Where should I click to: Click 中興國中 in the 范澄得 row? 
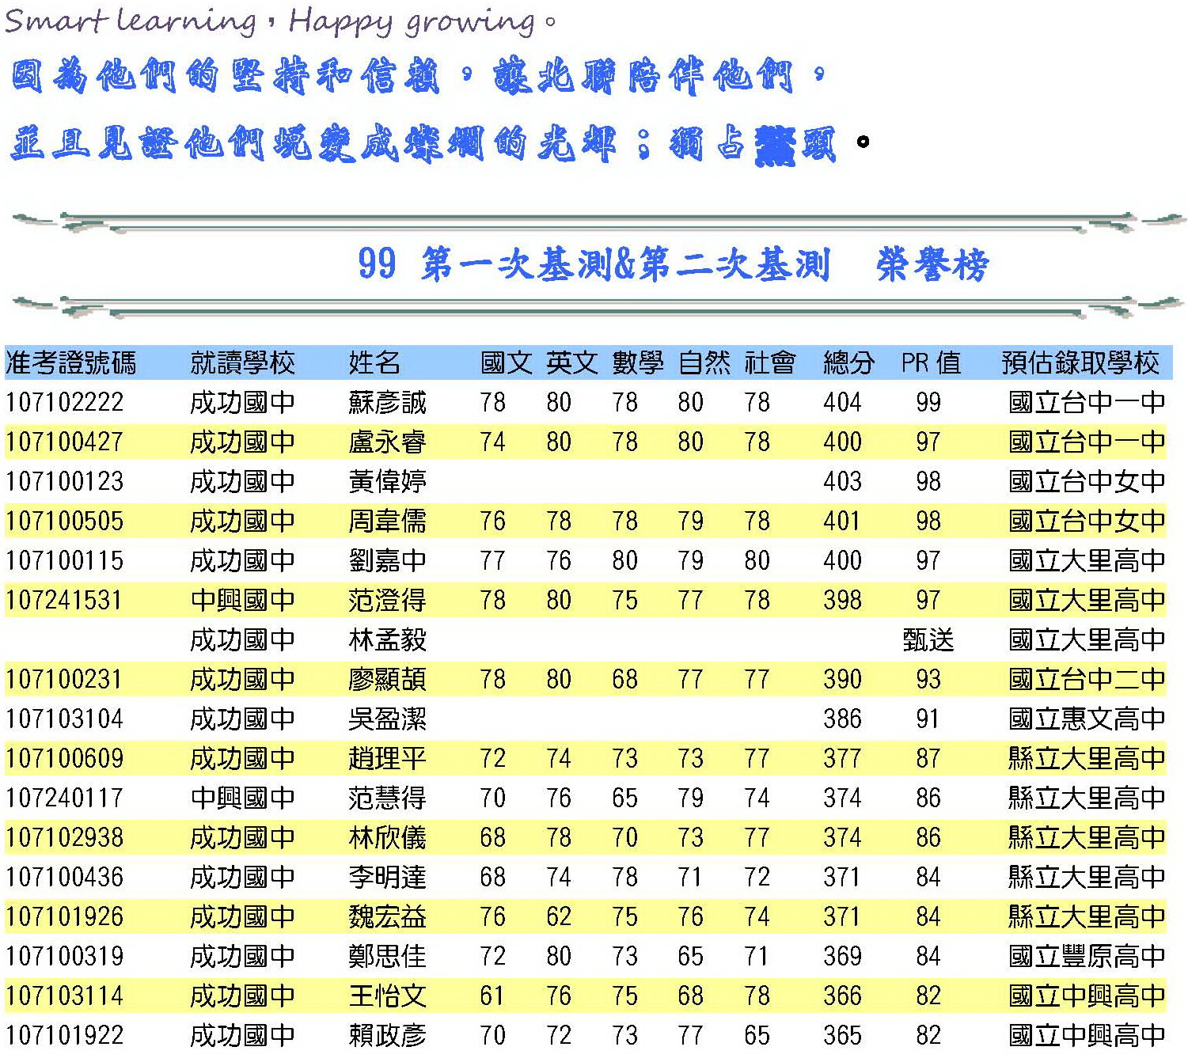242,601
